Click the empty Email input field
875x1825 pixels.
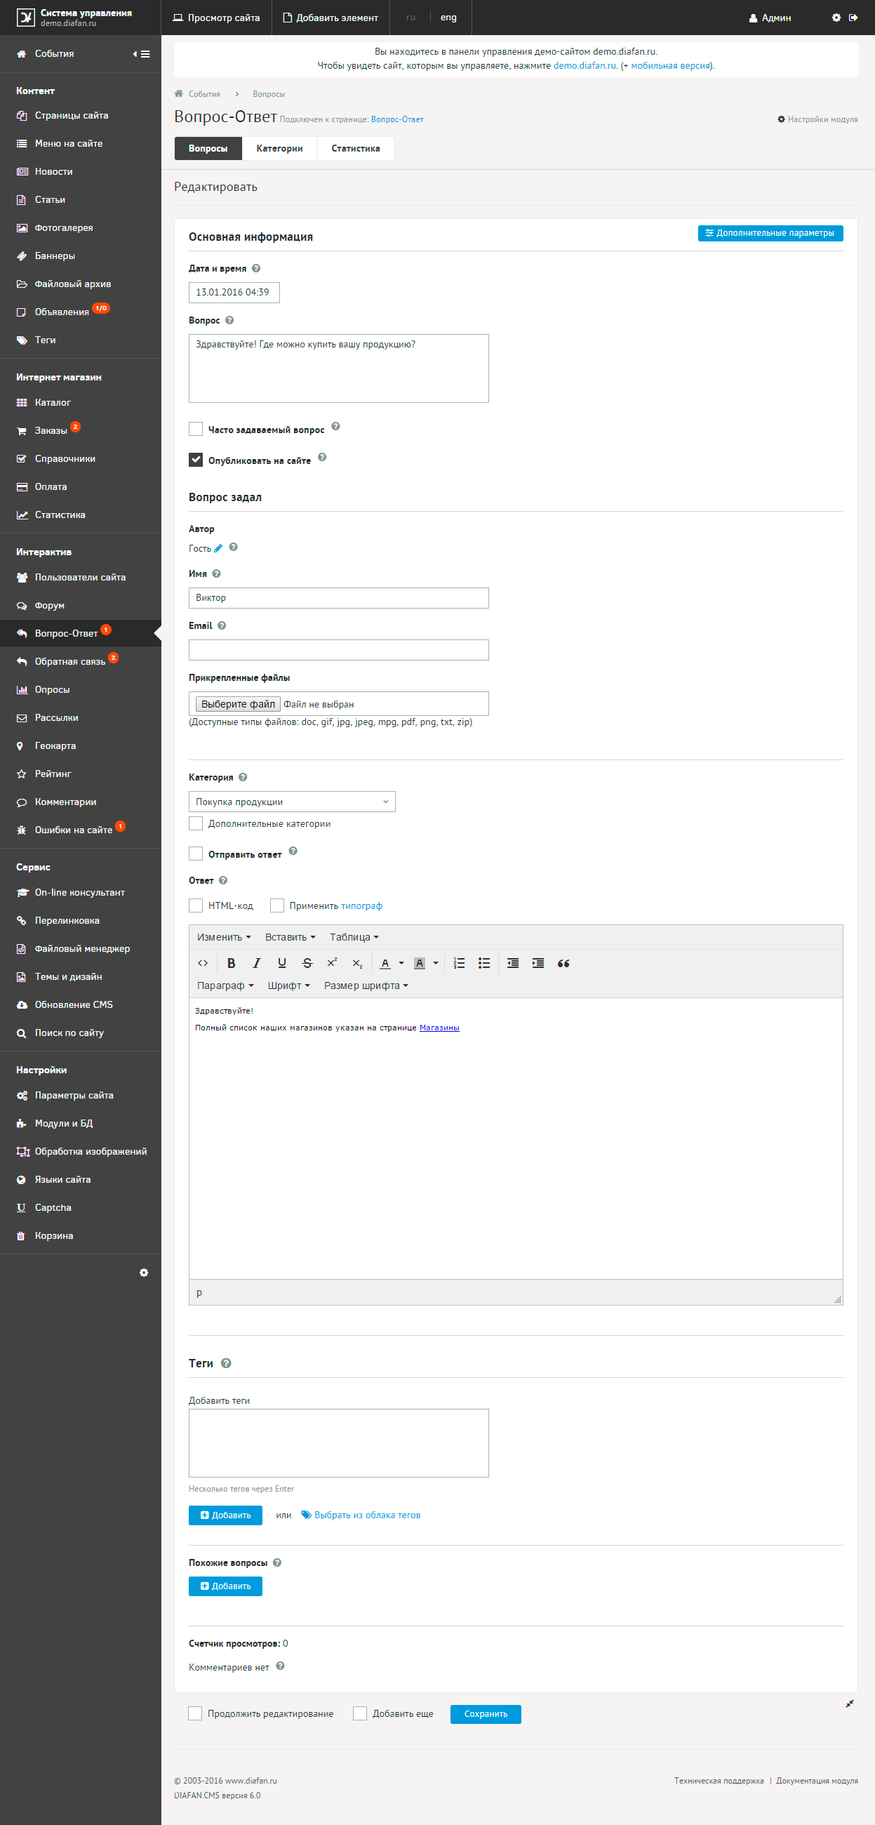(339, 650)
